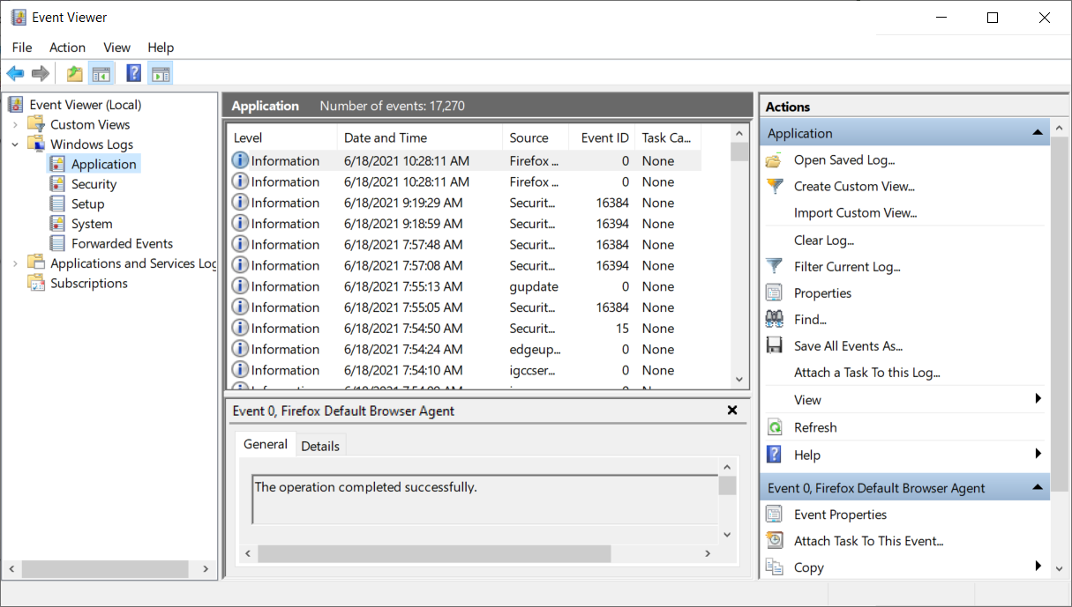
Task: Click the blue Help question mark toolbar icon
Action: (132, 73)
